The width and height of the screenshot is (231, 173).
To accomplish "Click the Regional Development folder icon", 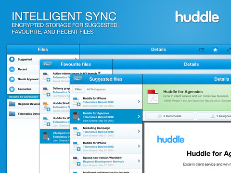I will pos(12,104).
